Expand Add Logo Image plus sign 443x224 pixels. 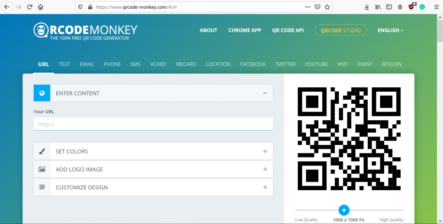265,170
